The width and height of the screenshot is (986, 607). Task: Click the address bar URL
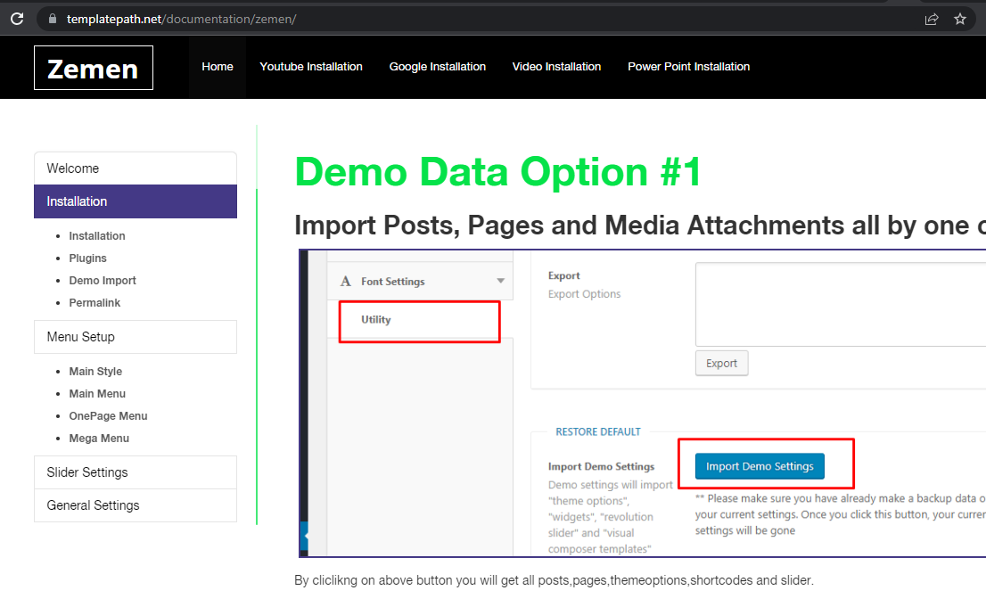181,19
